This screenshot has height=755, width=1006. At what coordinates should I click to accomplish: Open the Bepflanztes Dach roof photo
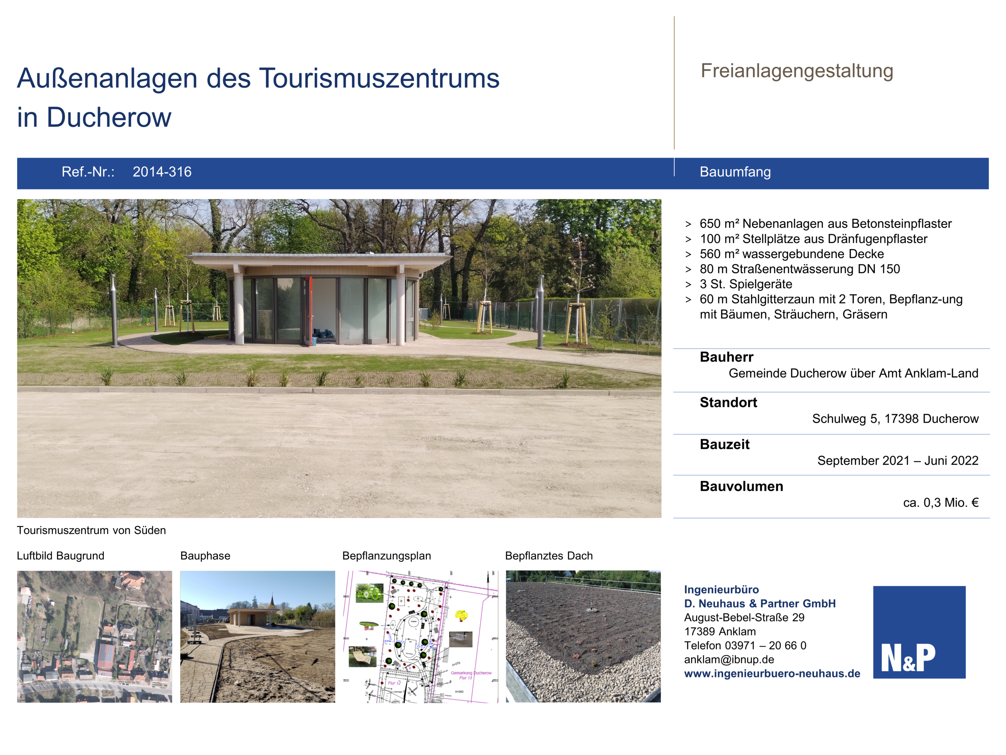click(583, 636)
